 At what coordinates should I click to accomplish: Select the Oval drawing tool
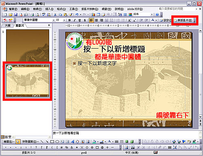point(57,142)
